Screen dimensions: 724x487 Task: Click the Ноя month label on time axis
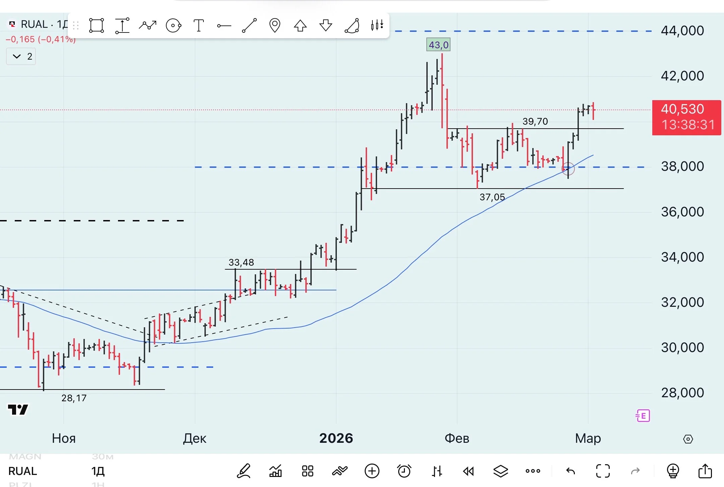[x=64, y=438]
